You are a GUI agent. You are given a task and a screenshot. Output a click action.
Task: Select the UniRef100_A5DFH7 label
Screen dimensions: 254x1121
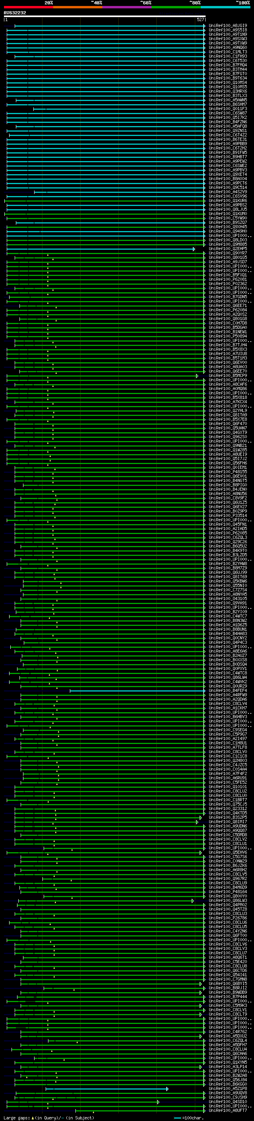[228, 1045]
